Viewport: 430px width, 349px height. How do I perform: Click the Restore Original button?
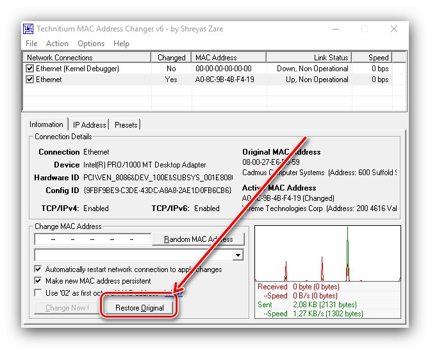(140, 308)
